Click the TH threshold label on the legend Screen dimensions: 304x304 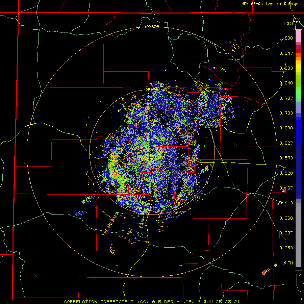click(290, 263)
